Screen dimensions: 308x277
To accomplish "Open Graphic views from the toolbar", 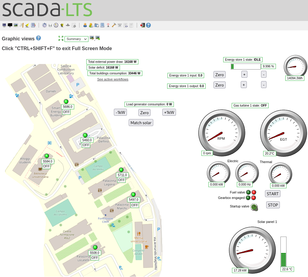I will tap(16, 25).
